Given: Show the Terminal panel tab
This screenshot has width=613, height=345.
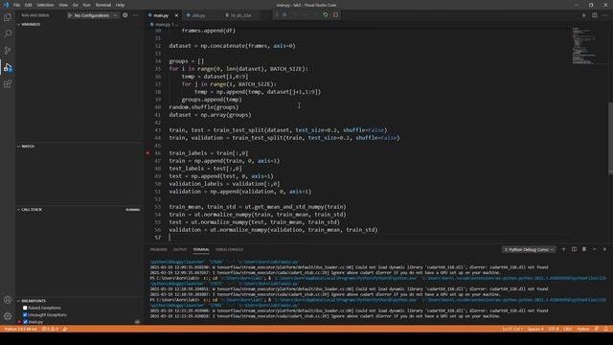Looking at the screenshot, I should tap(201, 249).
